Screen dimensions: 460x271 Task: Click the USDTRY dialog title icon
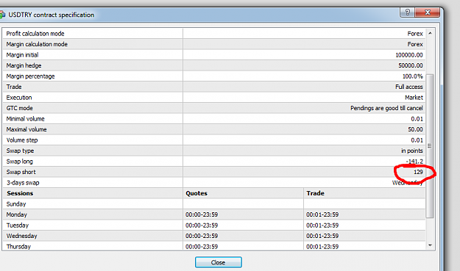[2, 15]
